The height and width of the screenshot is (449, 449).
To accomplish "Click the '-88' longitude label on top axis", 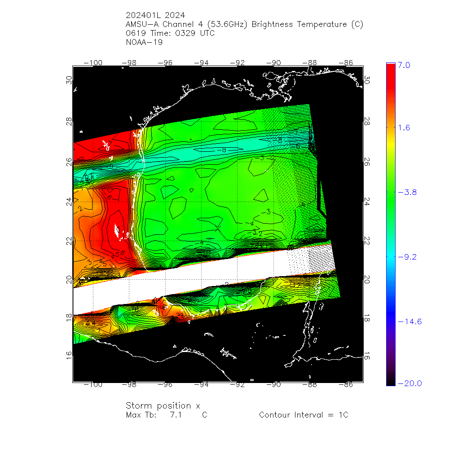I will [309, 63].
